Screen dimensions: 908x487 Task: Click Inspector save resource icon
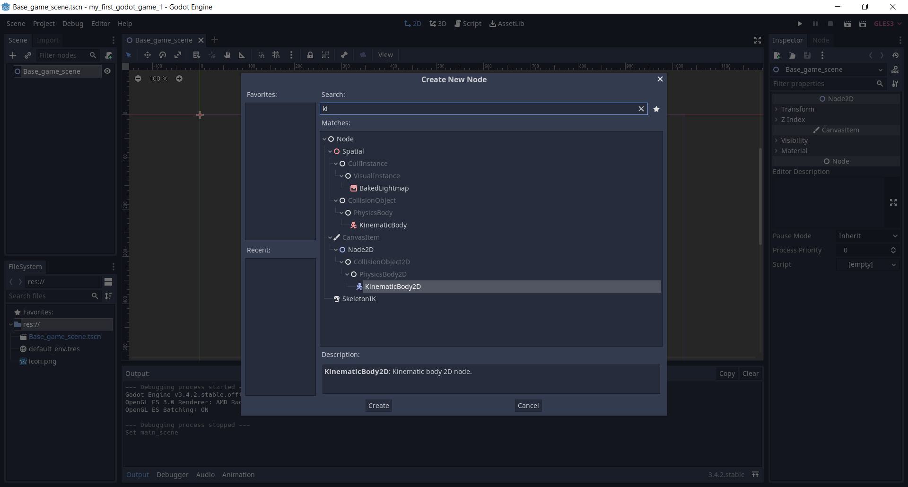(807, 55)
